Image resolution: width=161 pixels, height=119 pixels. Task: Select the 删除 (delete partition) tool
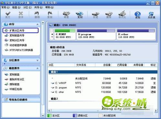pyautogui.click(x=109, y=15)
